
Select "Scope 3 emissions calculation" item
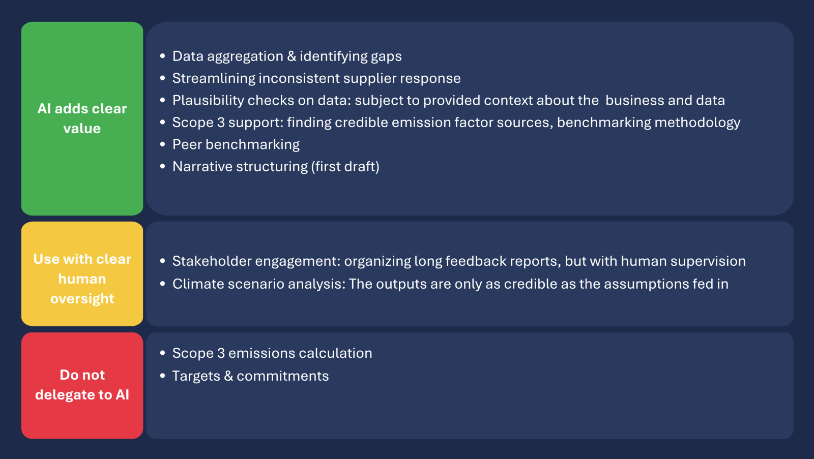(272, 353)
